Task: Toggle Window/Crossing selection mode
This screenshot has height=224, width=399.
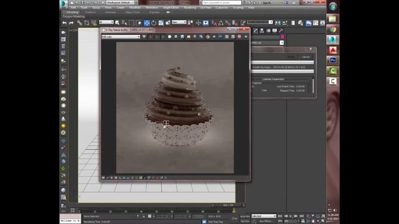Action: tap(138, 23)
